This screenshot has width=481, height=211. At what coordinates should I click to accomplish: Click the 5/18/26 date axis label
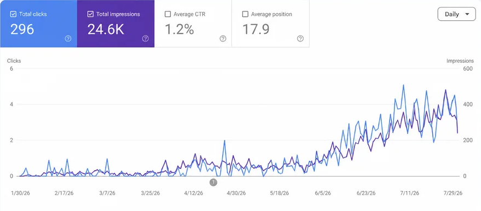pyautogui.click(x=279, y=194)
